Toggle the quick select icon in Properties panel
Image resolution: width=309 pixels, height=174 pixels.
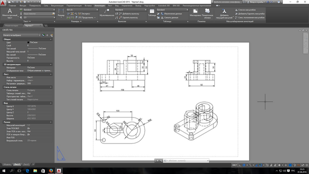click(51, 35)
